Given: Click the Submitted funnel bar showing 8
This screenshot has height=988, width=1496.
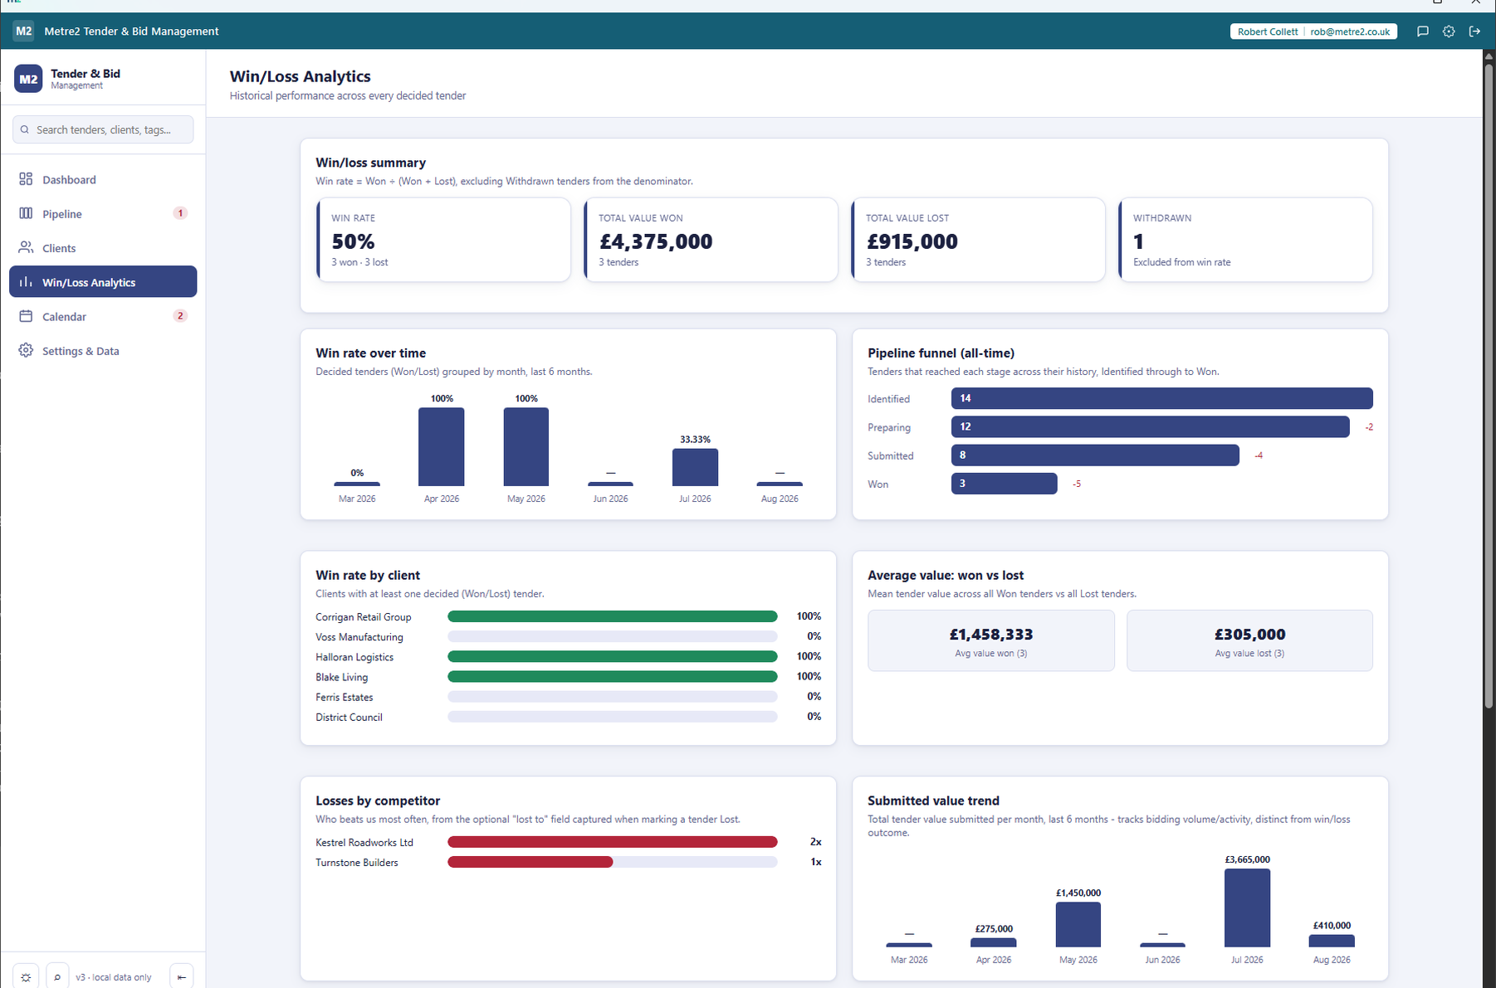Looking at the screenshot, I should 1095,455.
